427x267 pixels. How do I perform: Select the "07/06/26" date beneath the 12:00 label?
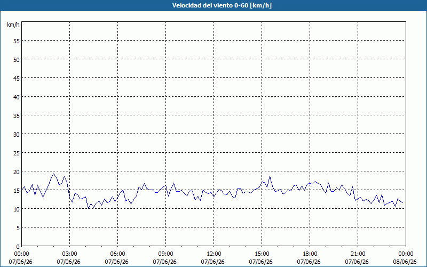[213, 262]
